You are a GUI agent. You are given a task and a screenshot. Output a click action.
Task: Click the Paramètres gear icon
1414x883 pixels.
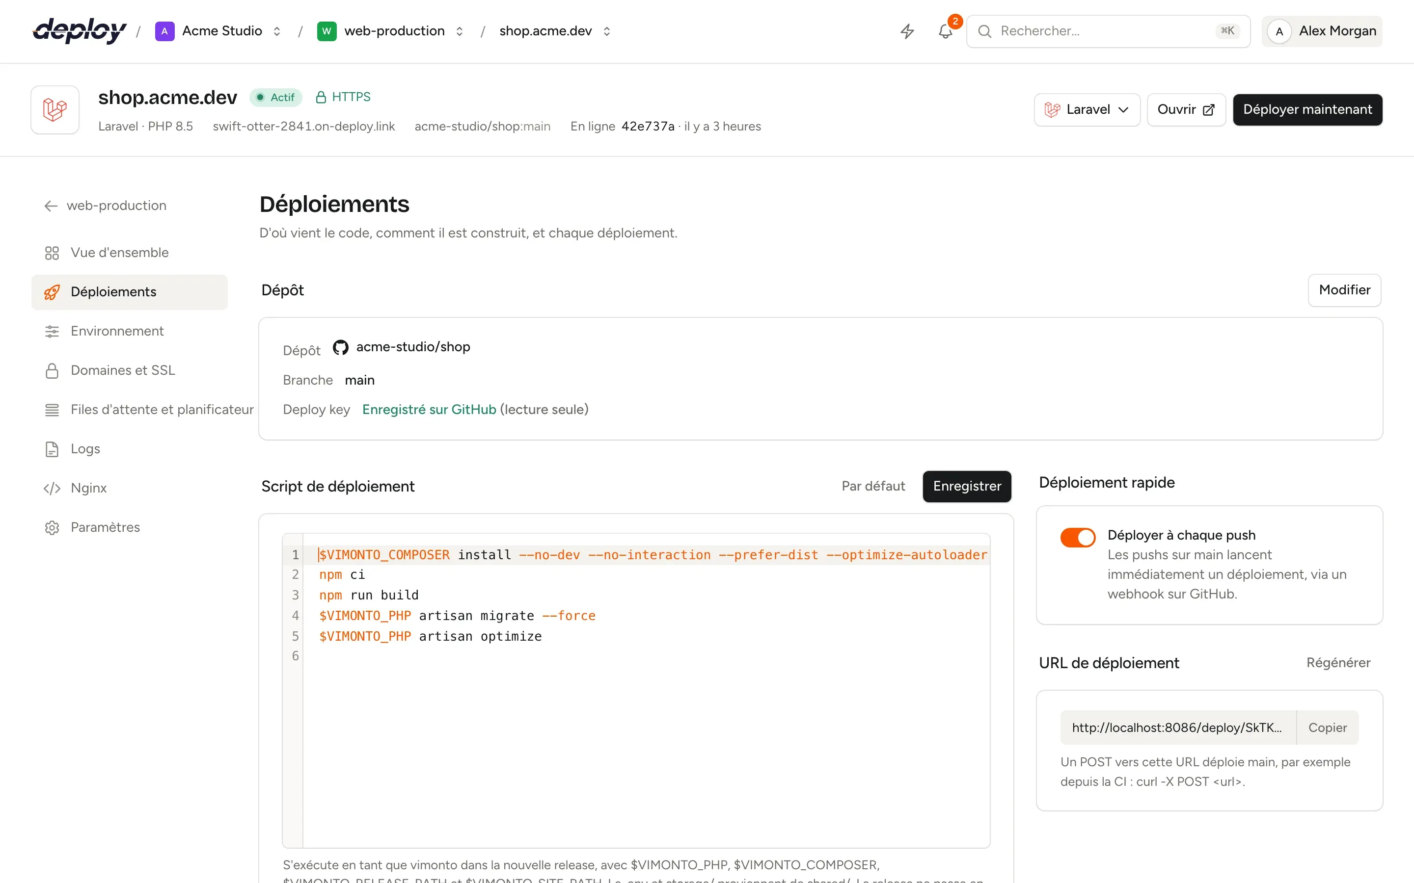pos(52,527)
